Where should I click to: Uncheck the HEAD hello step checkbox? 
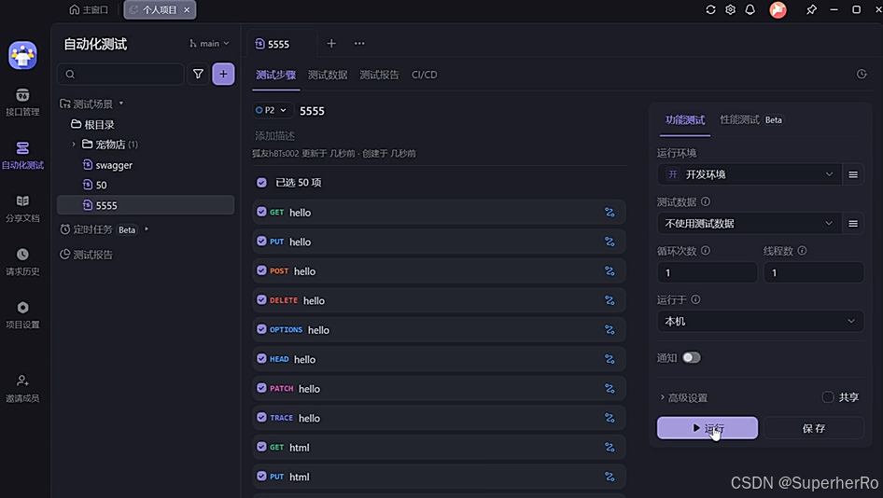(262, 358)
